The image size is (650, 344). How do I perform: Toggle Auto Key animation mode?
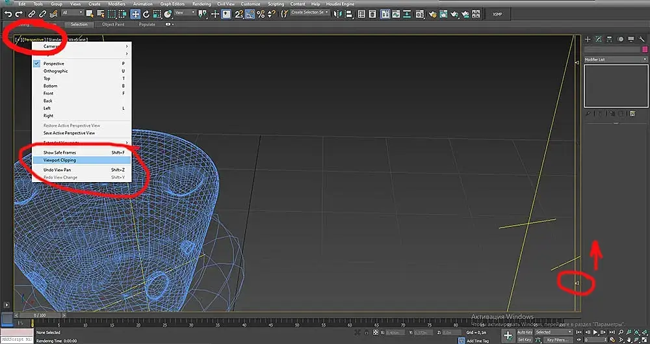pos(525,332)
